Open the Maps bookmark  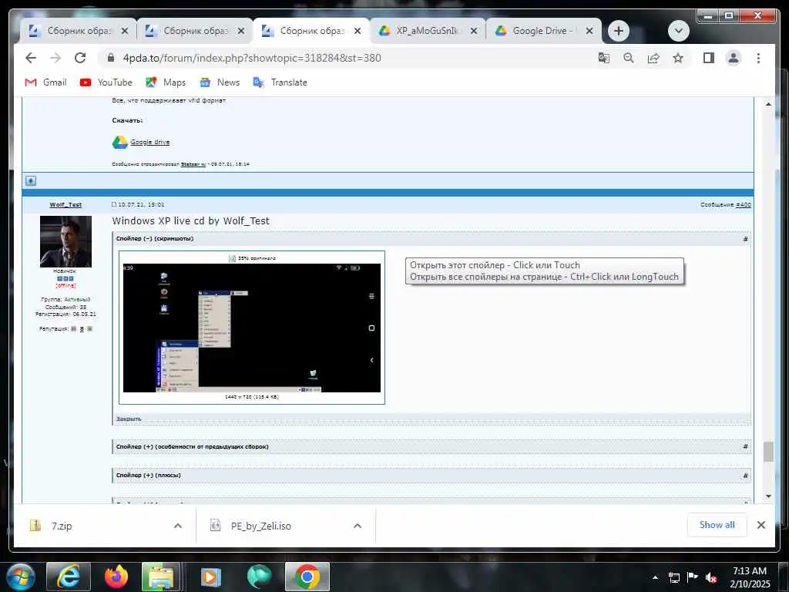(166, 82)
